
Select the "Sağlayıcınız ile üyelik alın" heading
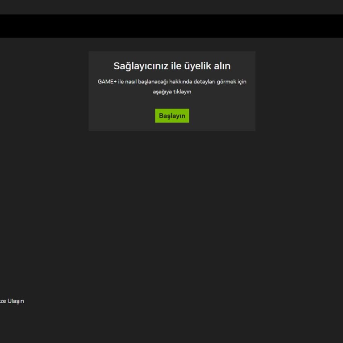click(x=172, y=66)
